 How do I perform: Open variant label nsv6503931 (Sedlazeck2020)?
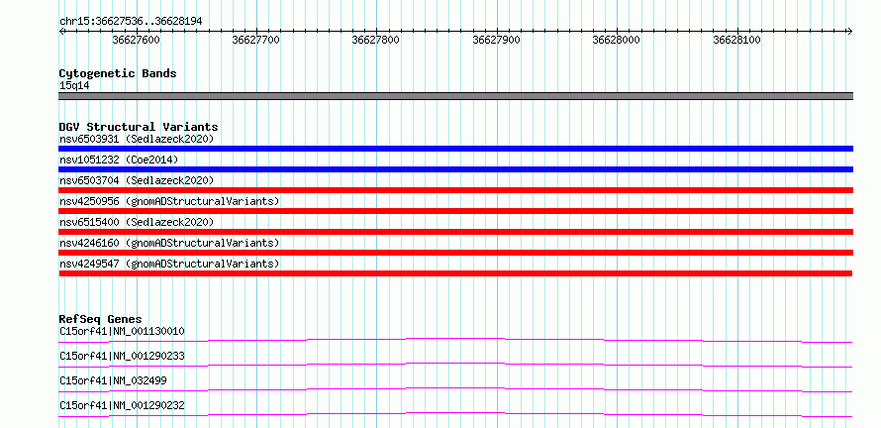tap(137, 139)
